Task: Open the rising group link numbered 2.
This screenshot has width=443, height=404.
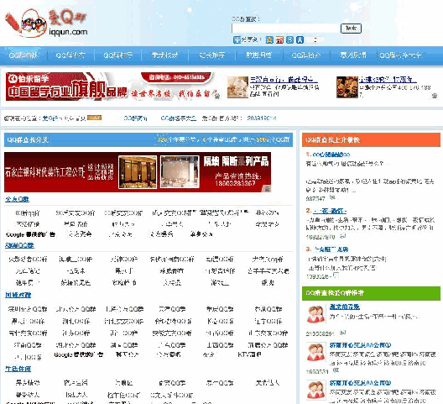Action: 330,211
